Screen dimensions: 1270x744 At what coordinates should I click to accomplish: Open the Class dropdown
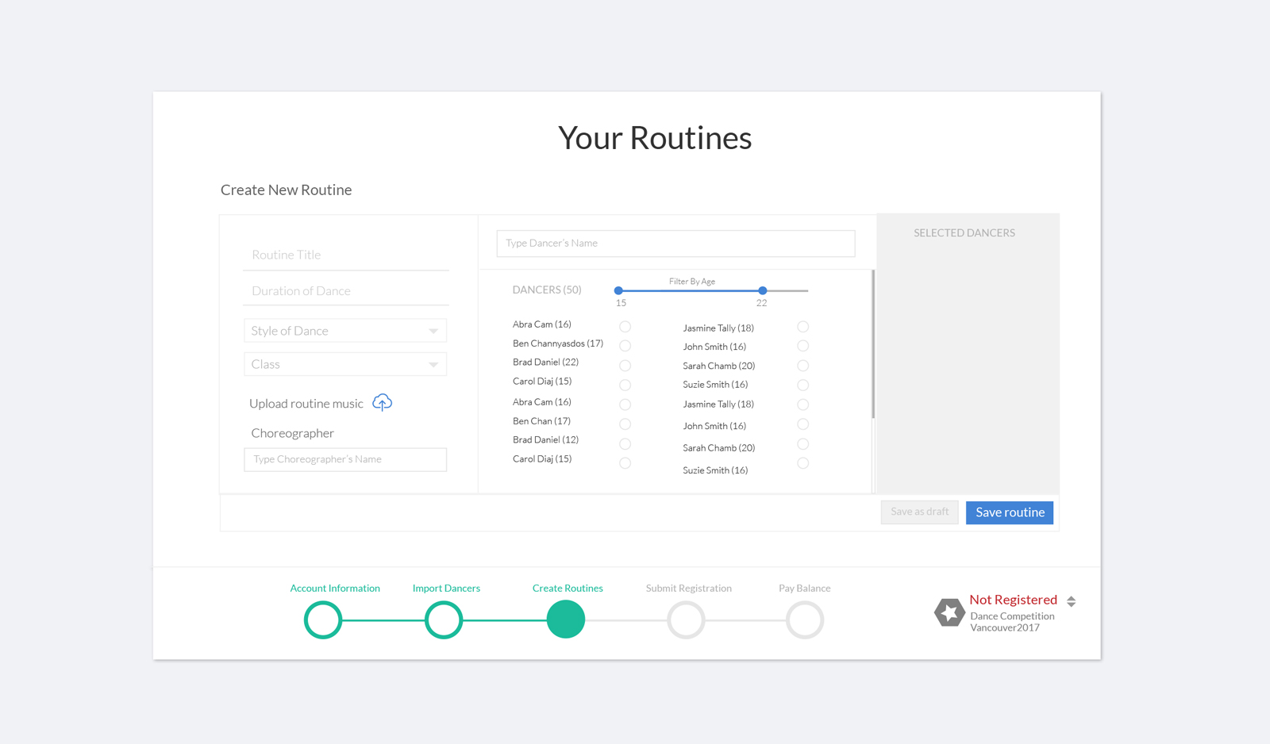345,364
